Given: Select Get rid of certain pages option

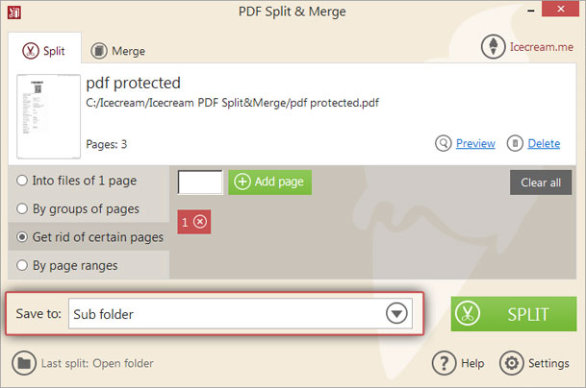Looking at the screenshot, I should pos(89,237).
